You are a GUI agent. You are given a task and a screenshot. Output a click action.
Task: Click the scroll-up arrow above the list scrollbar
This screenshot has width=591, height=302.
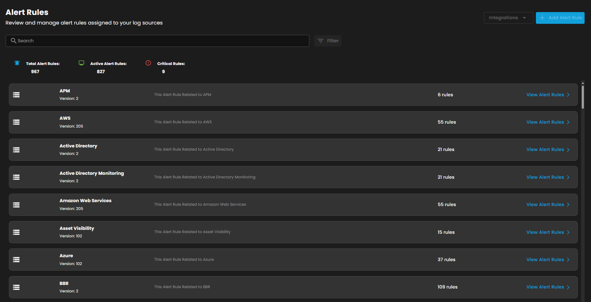[x=583, y=83]
